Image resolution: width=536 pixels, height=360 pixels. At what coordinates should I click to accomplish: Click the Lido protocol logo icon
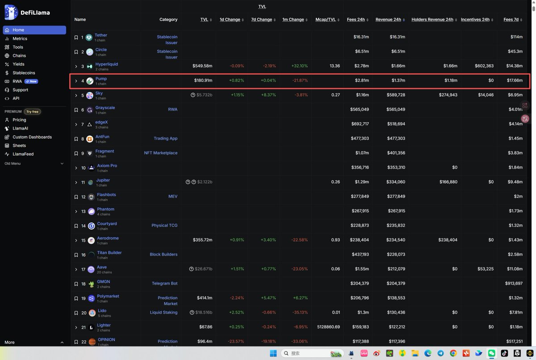[x=92, y=313]
